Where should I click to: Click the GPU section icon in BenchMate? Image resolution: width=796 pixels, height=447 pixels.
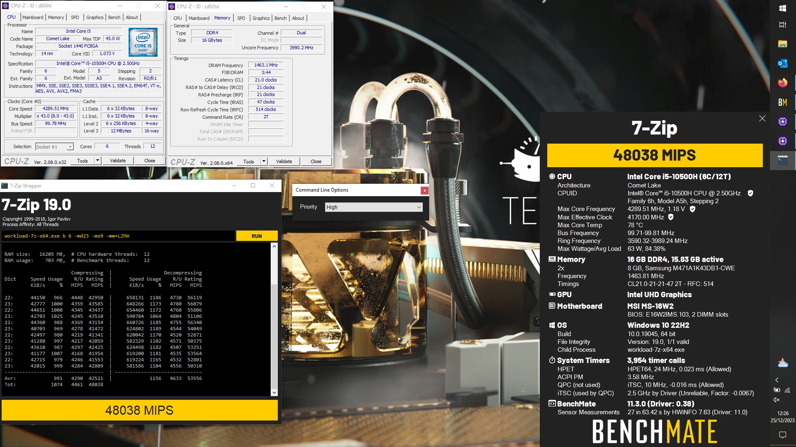tap(552, 294)
